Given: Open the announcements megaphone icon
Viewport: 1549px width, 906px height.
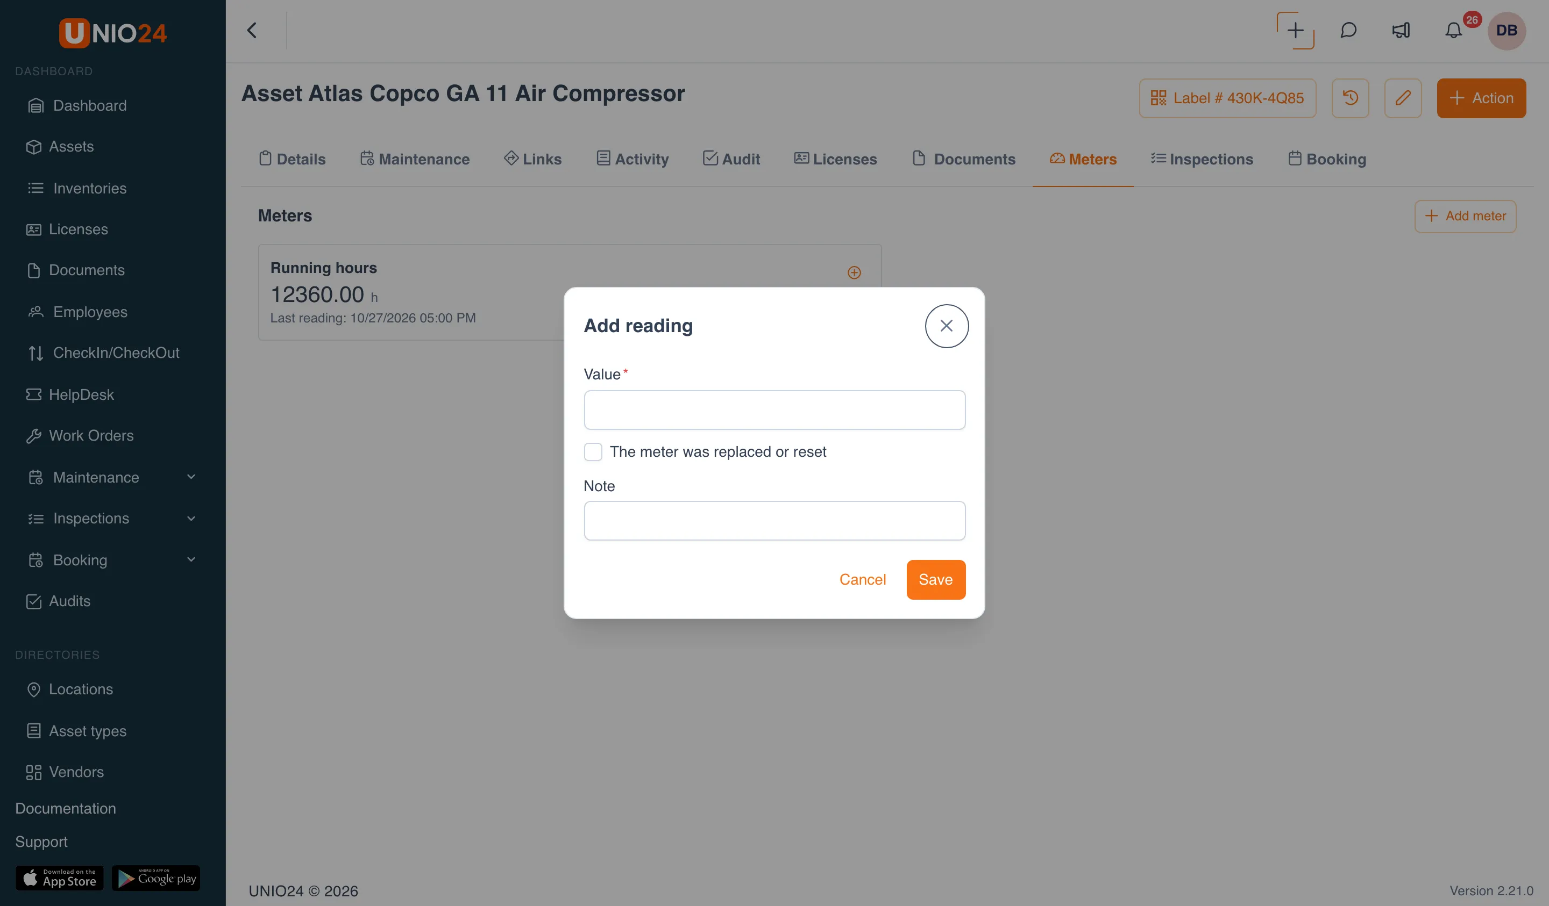Looking at the screenshot, I should click(x=1401, y=31).
